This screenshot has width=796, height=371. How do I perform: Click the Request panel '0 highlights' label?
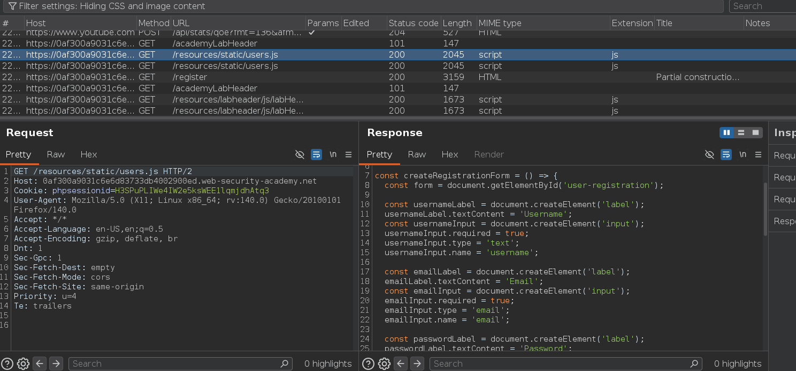(328, 364)
